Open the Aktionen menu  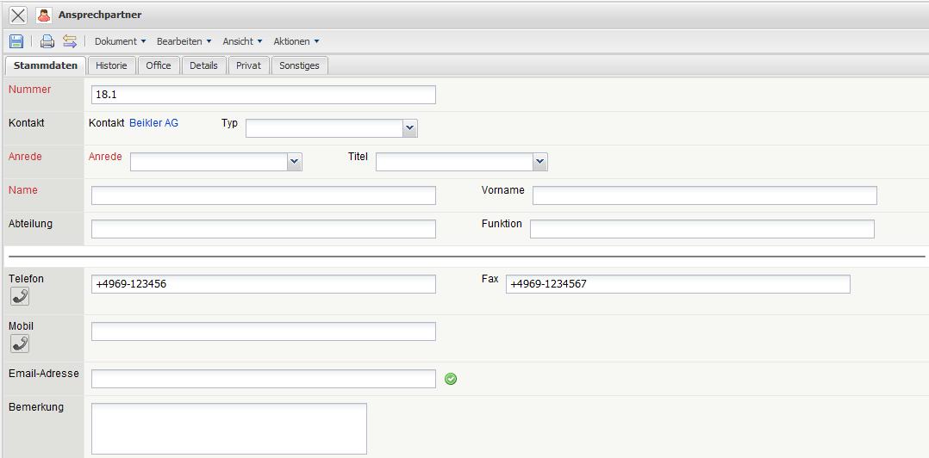(x=296, y=41)
